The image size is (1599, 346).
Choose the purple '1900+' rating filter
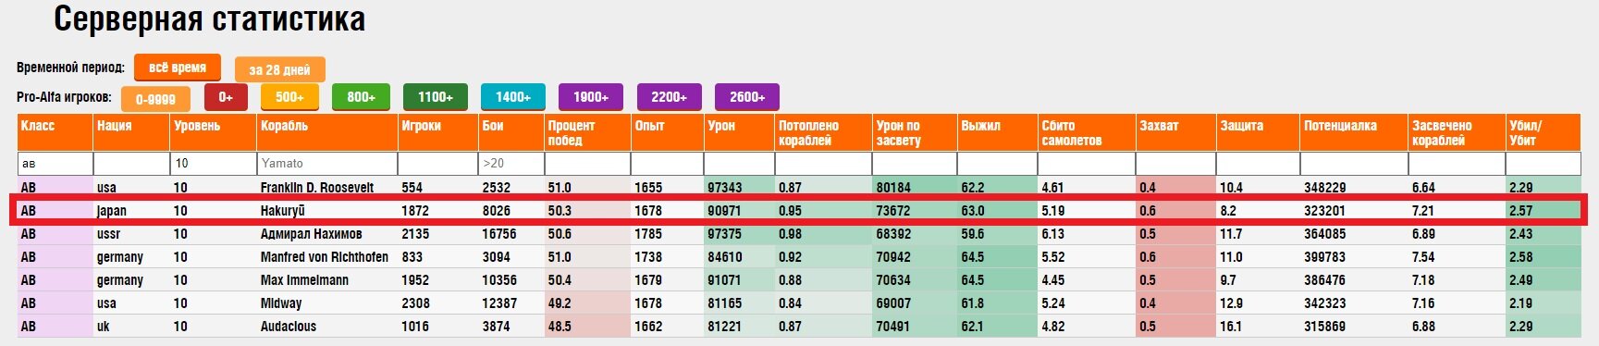click(591, 97)
